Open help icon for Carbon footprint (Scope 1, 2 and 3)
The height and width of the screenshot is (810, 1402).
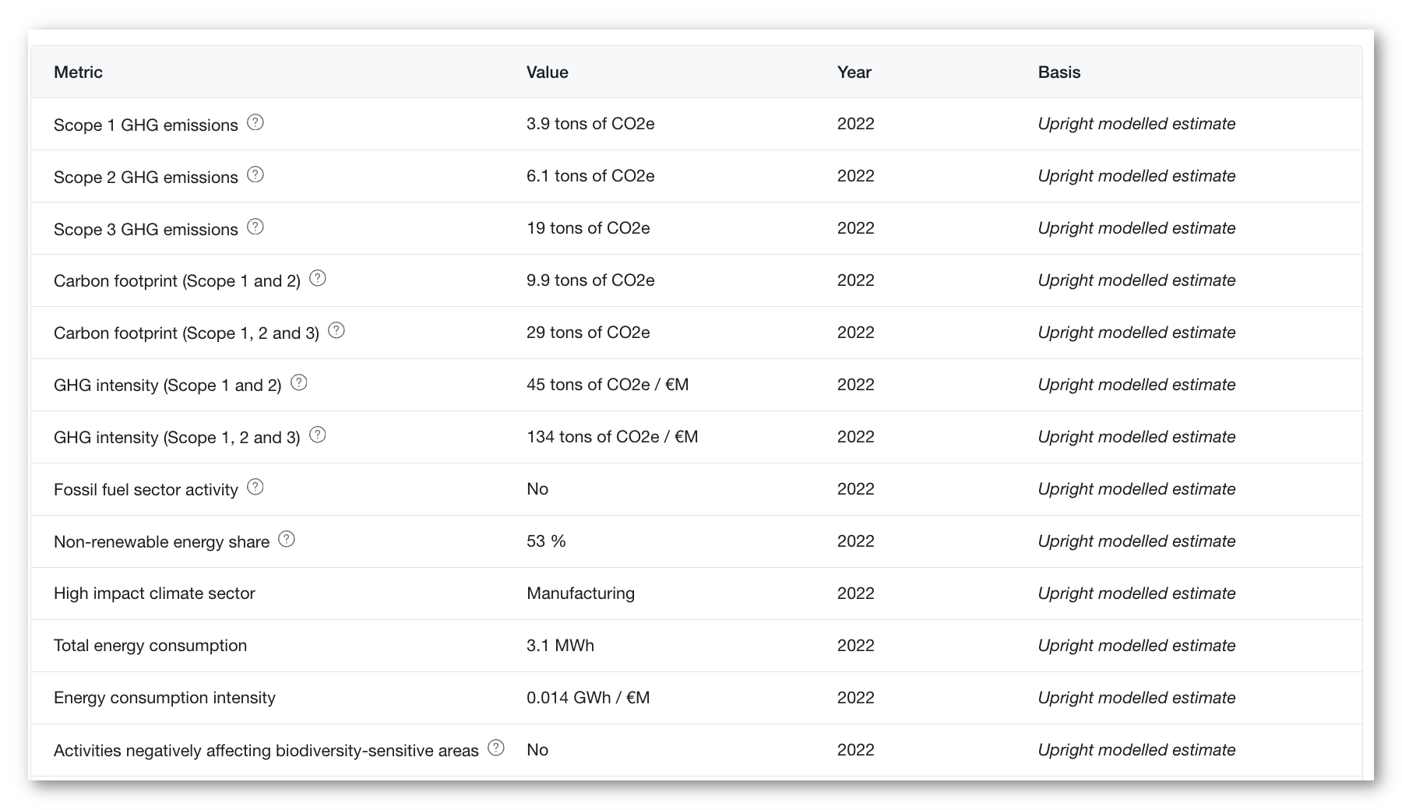336,330
